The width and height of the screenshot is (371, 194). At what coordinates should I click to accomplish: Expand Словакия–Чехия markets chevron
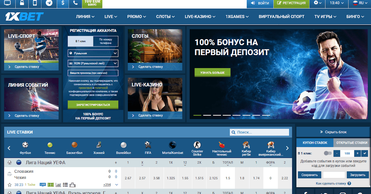pyautogui.click(x=117, y=185)
